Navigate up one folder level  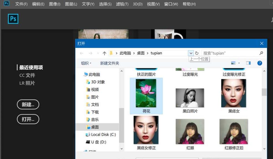pos(104,53)
